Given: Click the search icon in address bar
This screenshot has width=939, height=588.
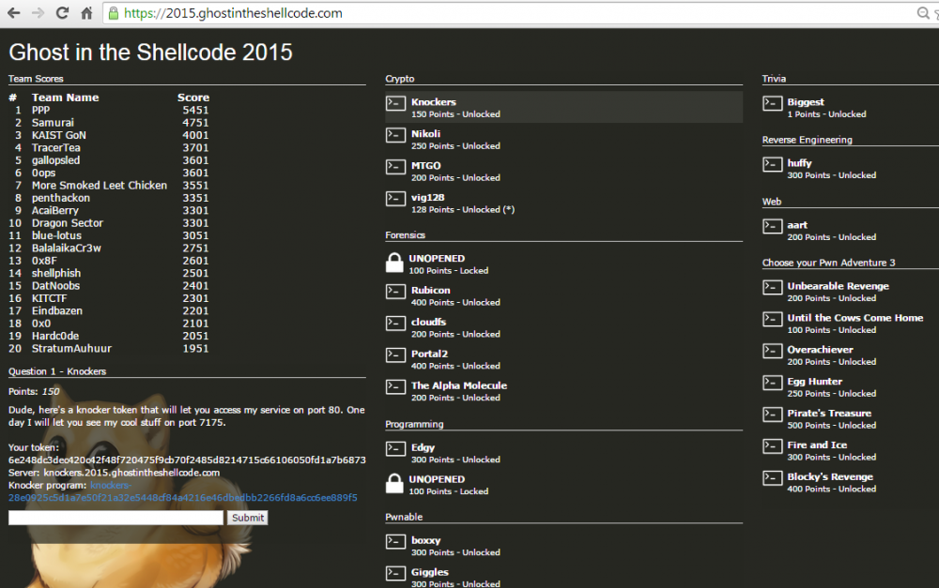Looking at the screenshot, I should (923, 14).
